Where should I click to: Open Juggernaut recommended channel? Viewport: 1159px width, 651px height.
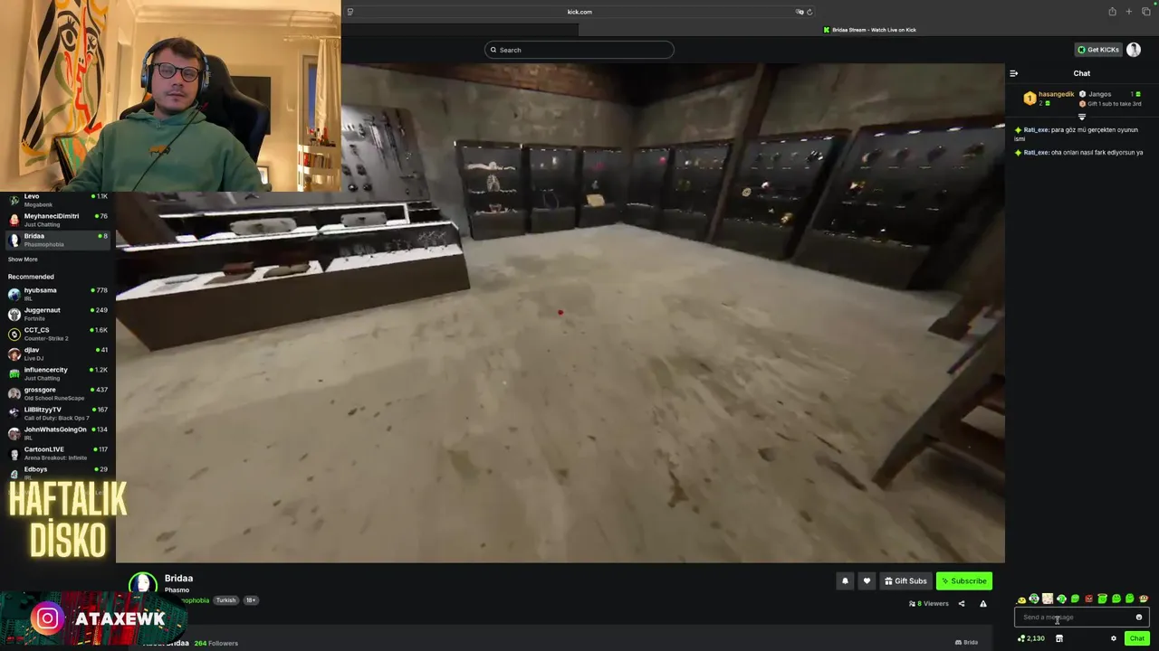click(x=57, y=314)
